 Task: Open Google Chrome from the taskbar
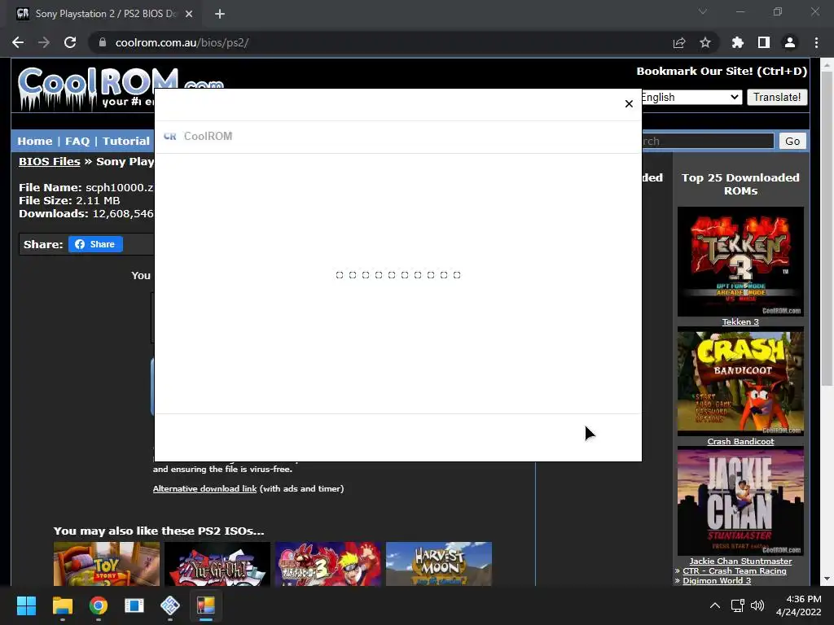(99, 605)
